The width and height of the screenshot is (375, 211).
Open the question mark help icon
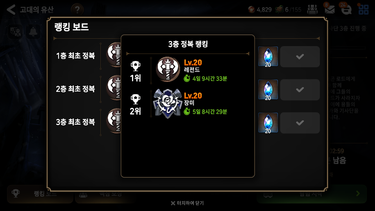coord(77,10)
